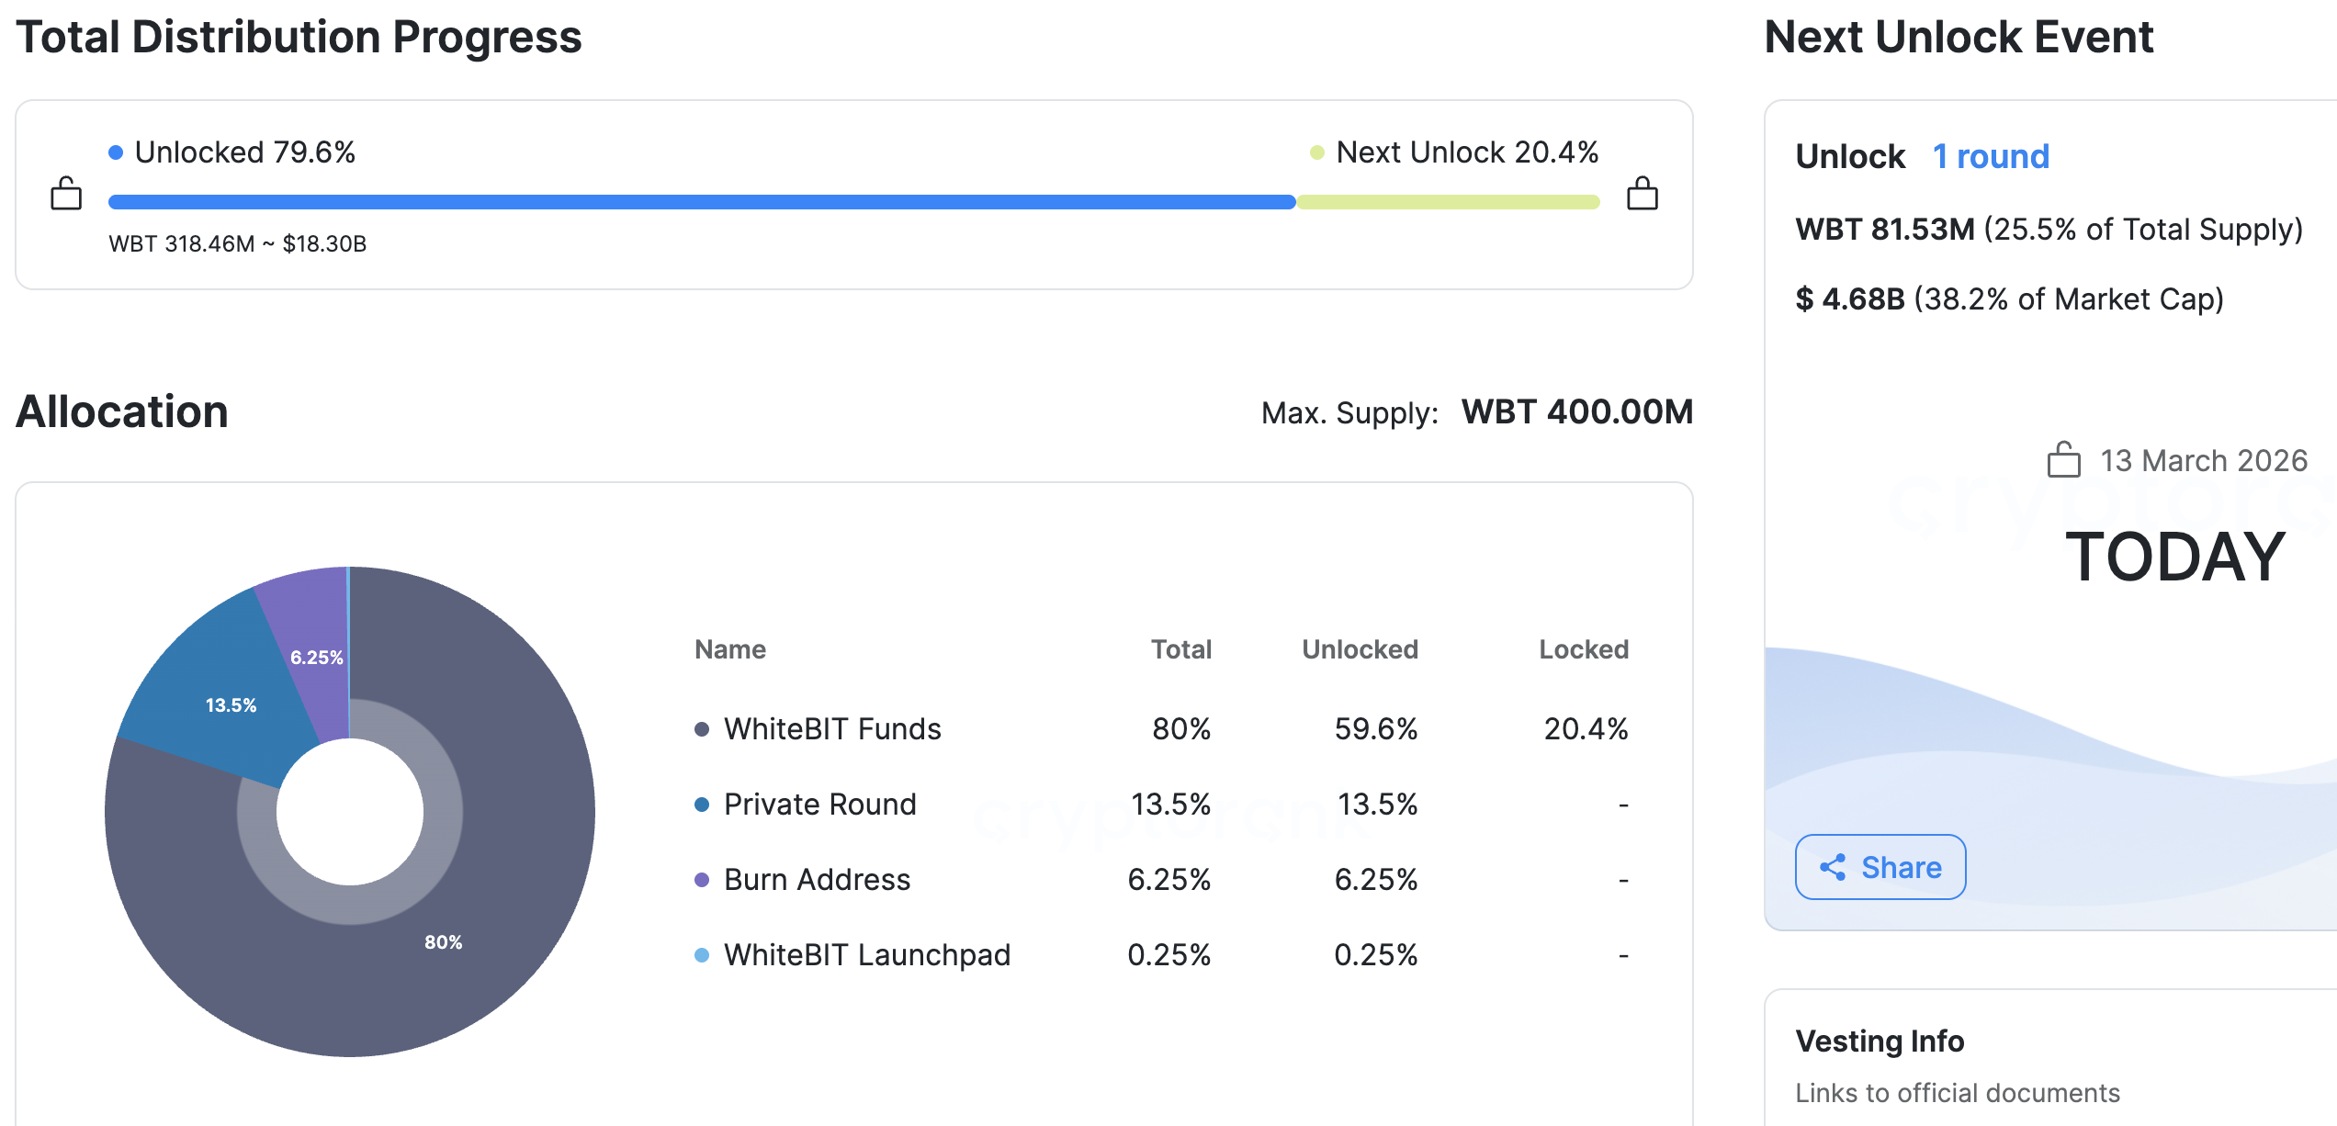
Task: Click Private Round blue legend bullet
Action: [x=702, y=805]
